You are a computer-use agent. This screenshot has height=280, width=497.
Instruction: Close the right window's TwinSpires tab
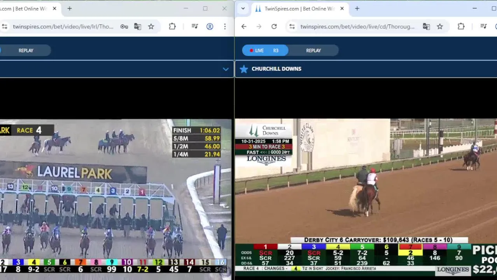pos(342,8)
